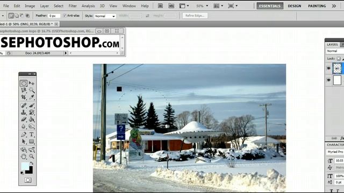Click the Refine Edge button
The width and height of the screenshot is (344, 193).
pos(195,16)
